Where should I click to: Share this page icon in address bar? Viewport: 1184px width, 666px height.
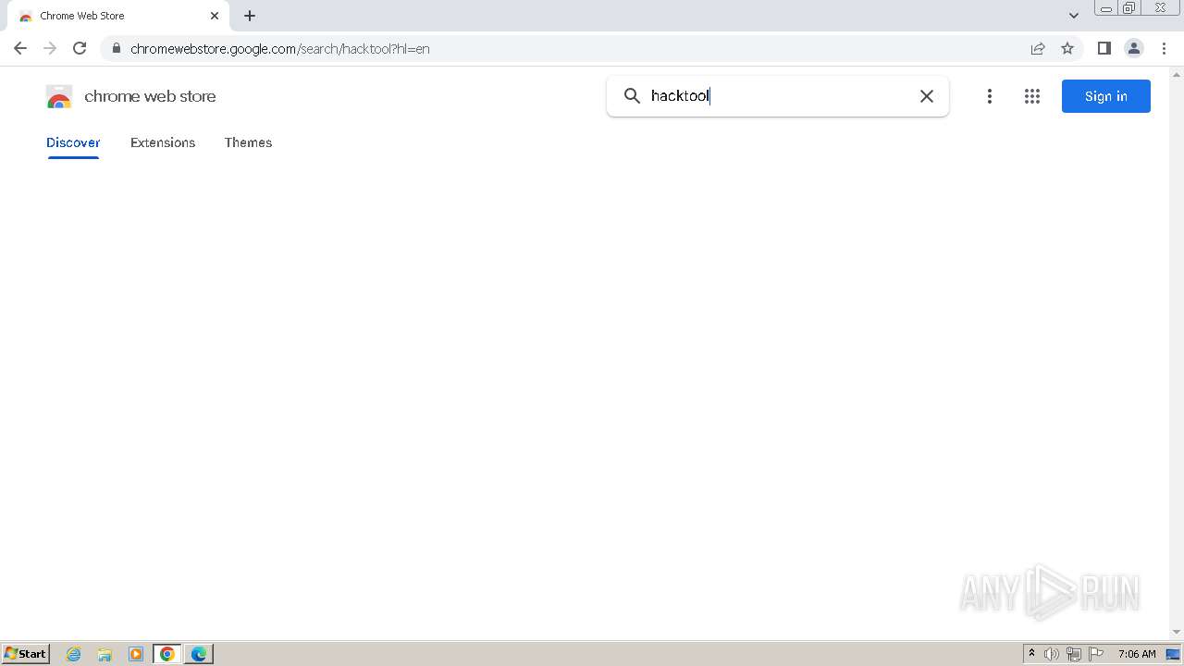1038,48
